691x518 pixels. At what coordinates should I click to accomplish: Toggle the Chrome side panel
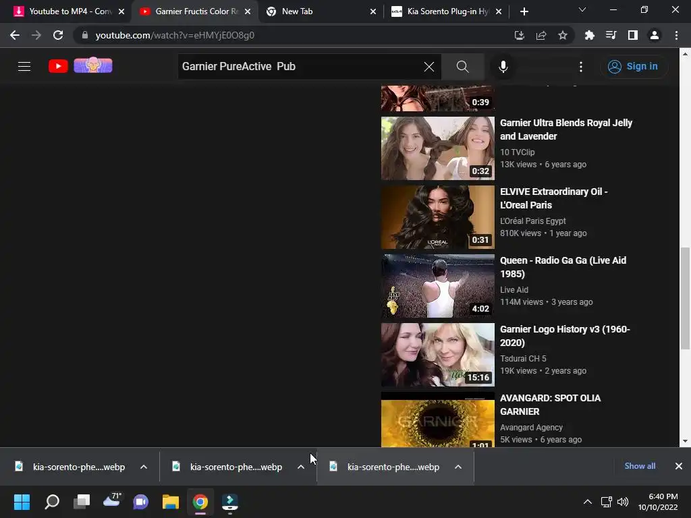632,35
